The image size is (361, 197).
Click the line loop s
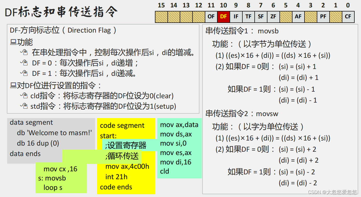click(53, 188)
